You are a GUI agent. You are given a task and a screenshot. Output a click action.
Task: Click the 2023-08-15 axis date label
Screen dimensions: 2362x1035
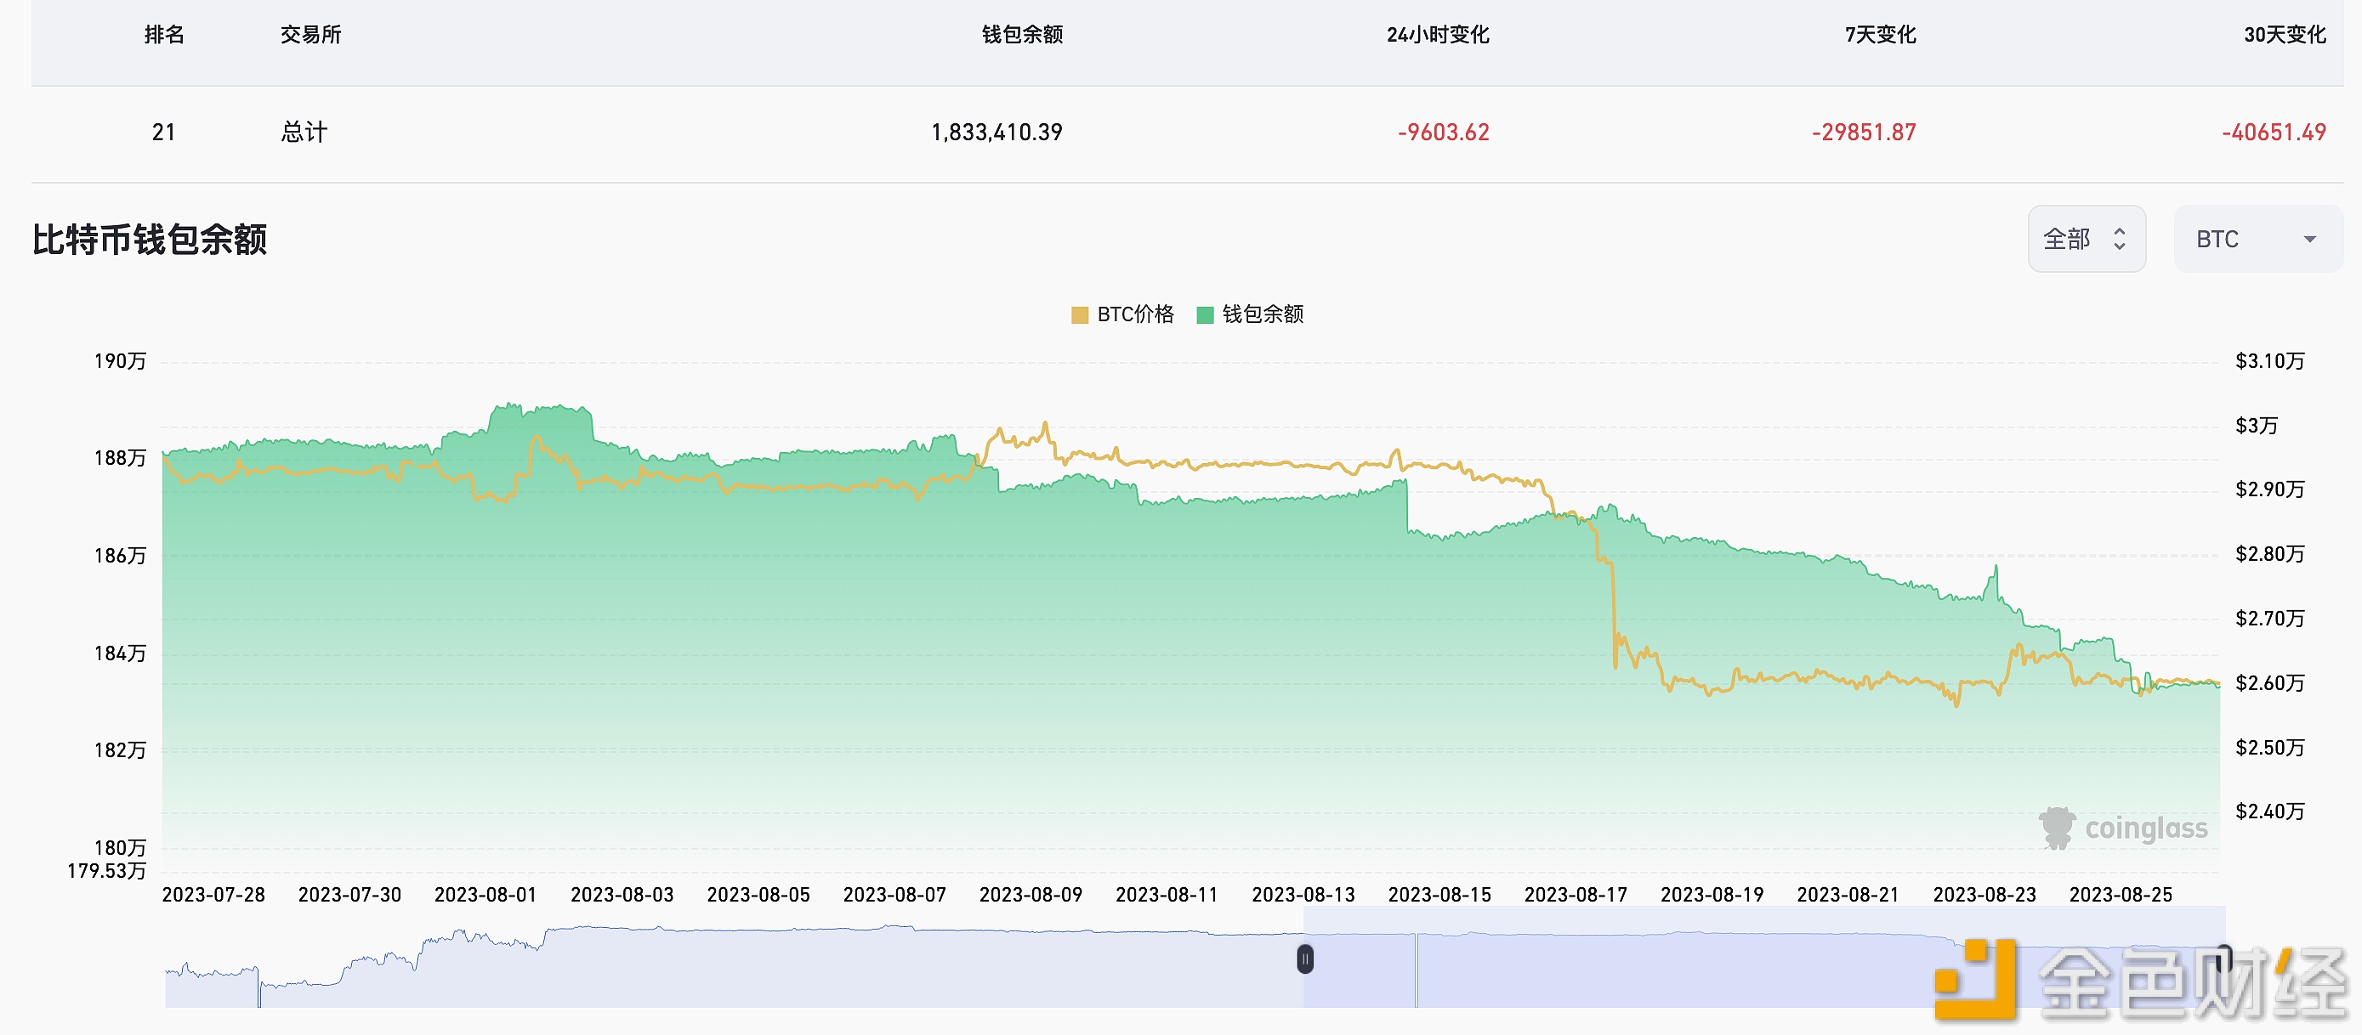1439,895
